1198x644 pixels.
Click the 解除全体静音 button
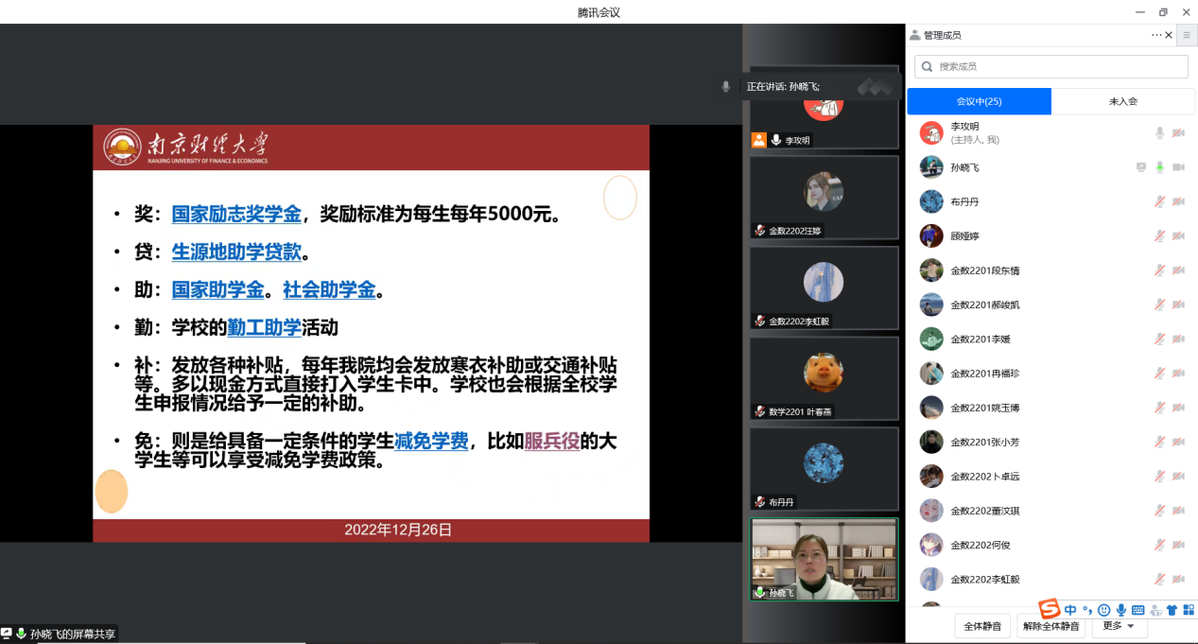coord(1050,626)
